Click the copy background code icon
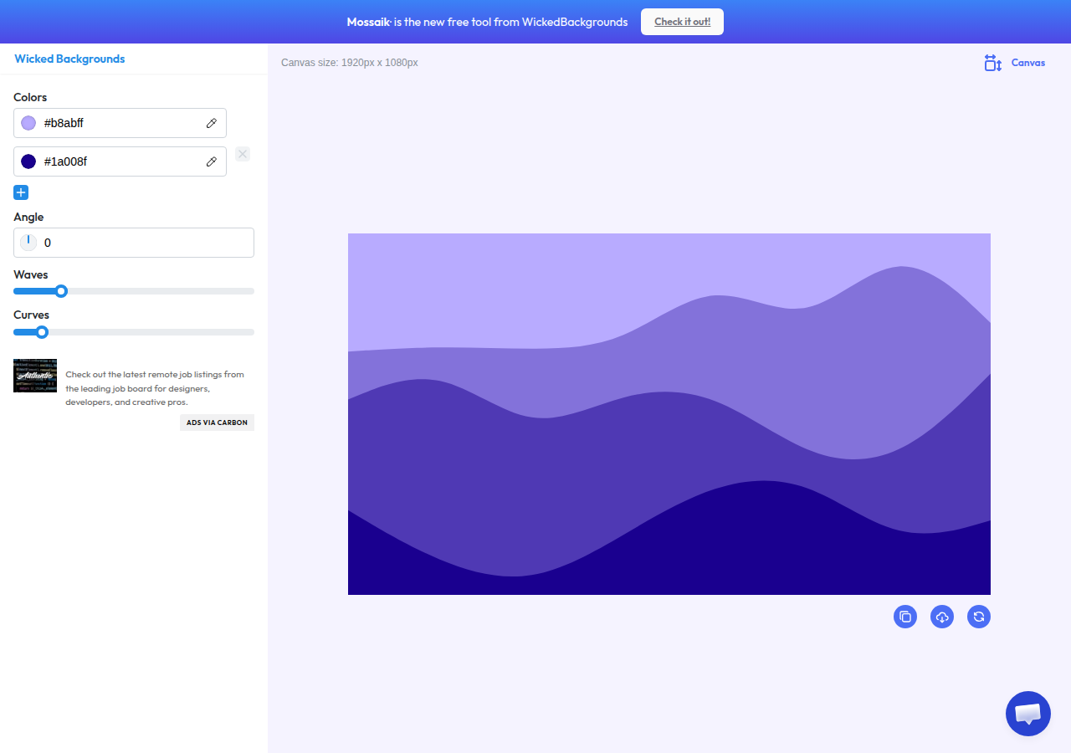The height and width of the screenshot is (753, 1071). click(x=905, y=617)
